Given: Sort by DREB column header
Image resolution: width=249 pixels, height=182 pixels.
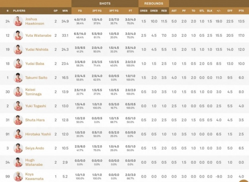Looking at the screenshot, I should click(154, 11).
